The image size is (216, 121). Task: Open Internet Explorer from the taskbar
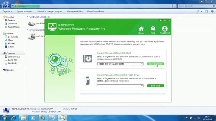(14, 118)
